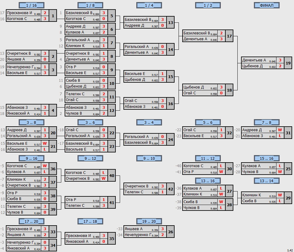Click the 1 / 16 round header
294x252 pixels.
click(31, 5)
